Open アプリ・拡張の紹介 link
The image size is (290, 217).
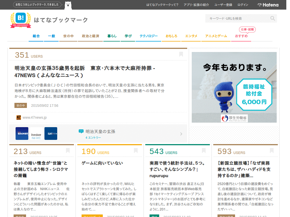196,5
